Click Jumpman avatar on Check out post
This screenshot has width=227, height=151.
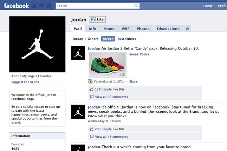(78, 148)
